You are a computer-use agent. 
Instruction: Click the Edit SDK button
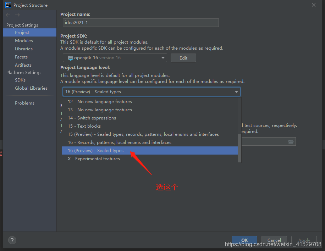tap(183, 58)
